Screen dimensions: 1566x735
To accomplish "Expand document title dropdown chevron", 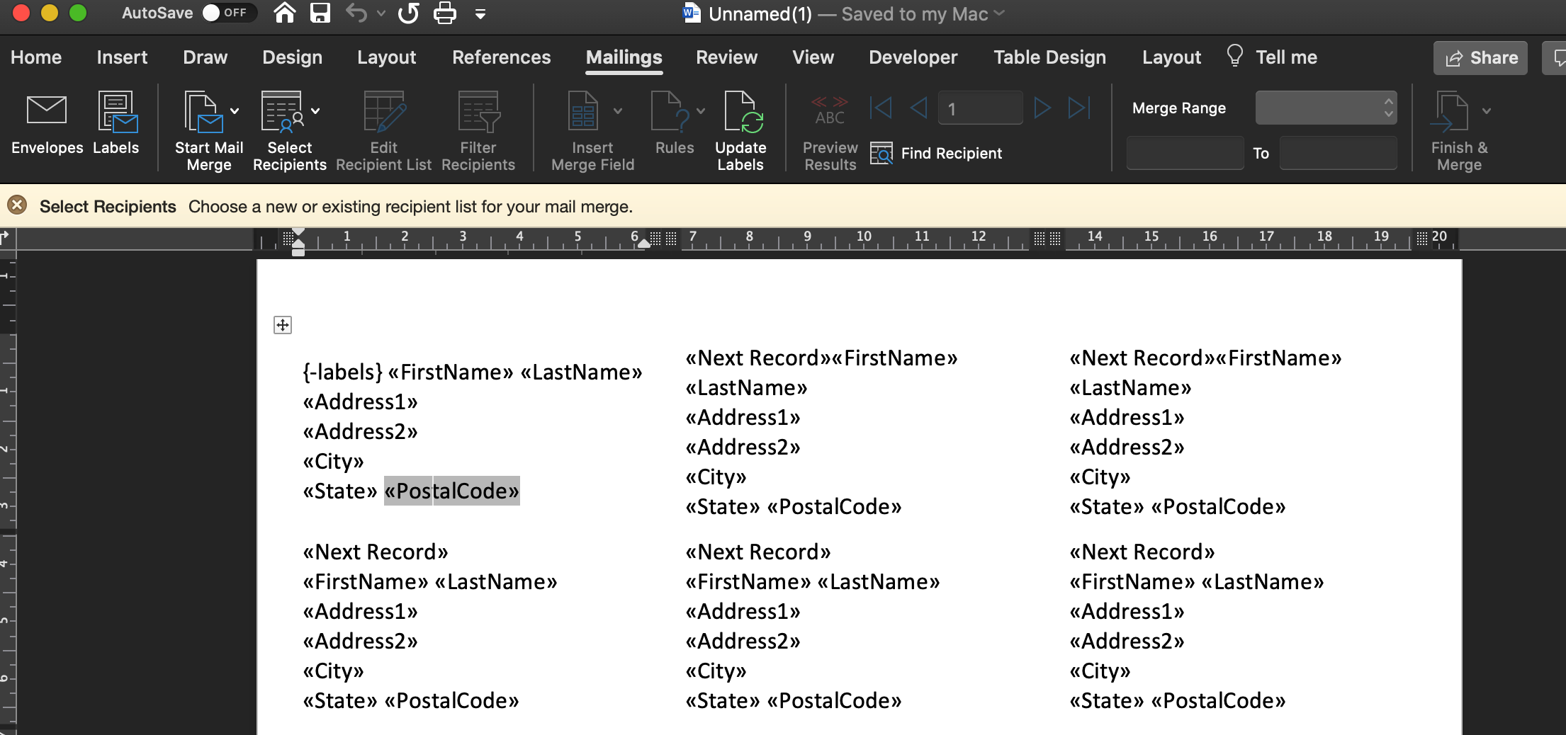I will pyautogui.click(x=999, y=13).
